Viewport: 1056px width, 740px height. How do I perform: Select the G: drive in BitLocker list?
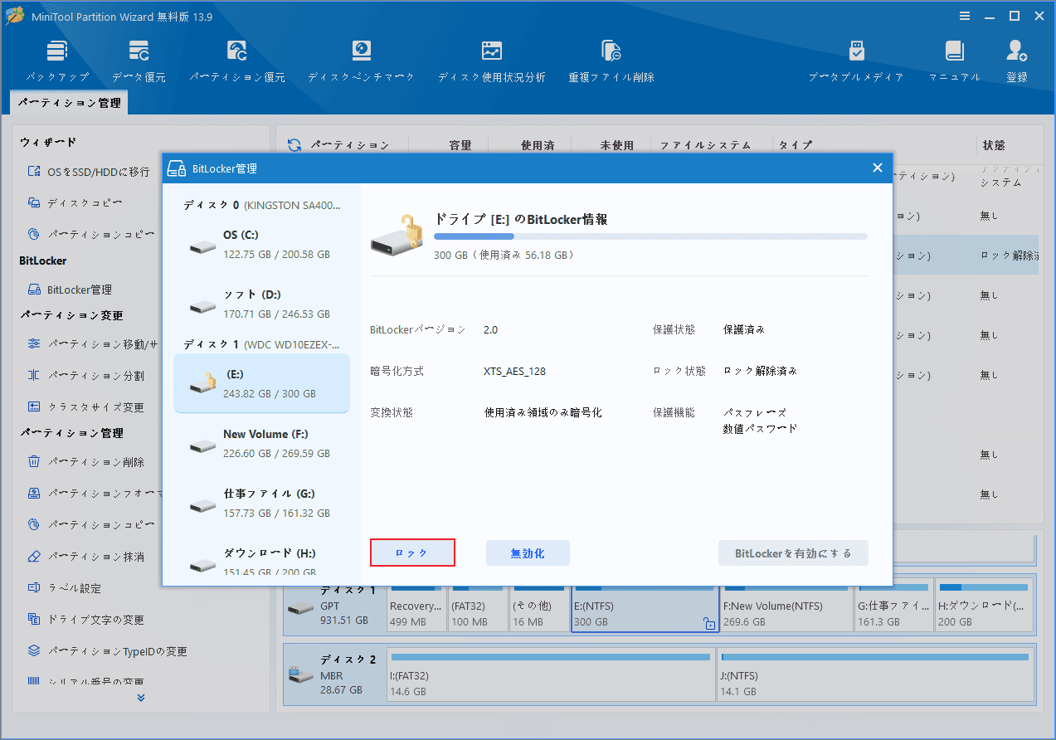261,504
